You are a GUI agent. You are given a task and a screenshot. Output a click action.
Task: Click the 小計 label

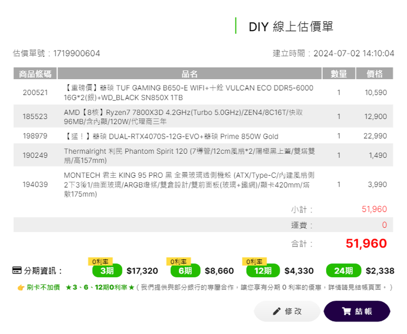[302, 209]
